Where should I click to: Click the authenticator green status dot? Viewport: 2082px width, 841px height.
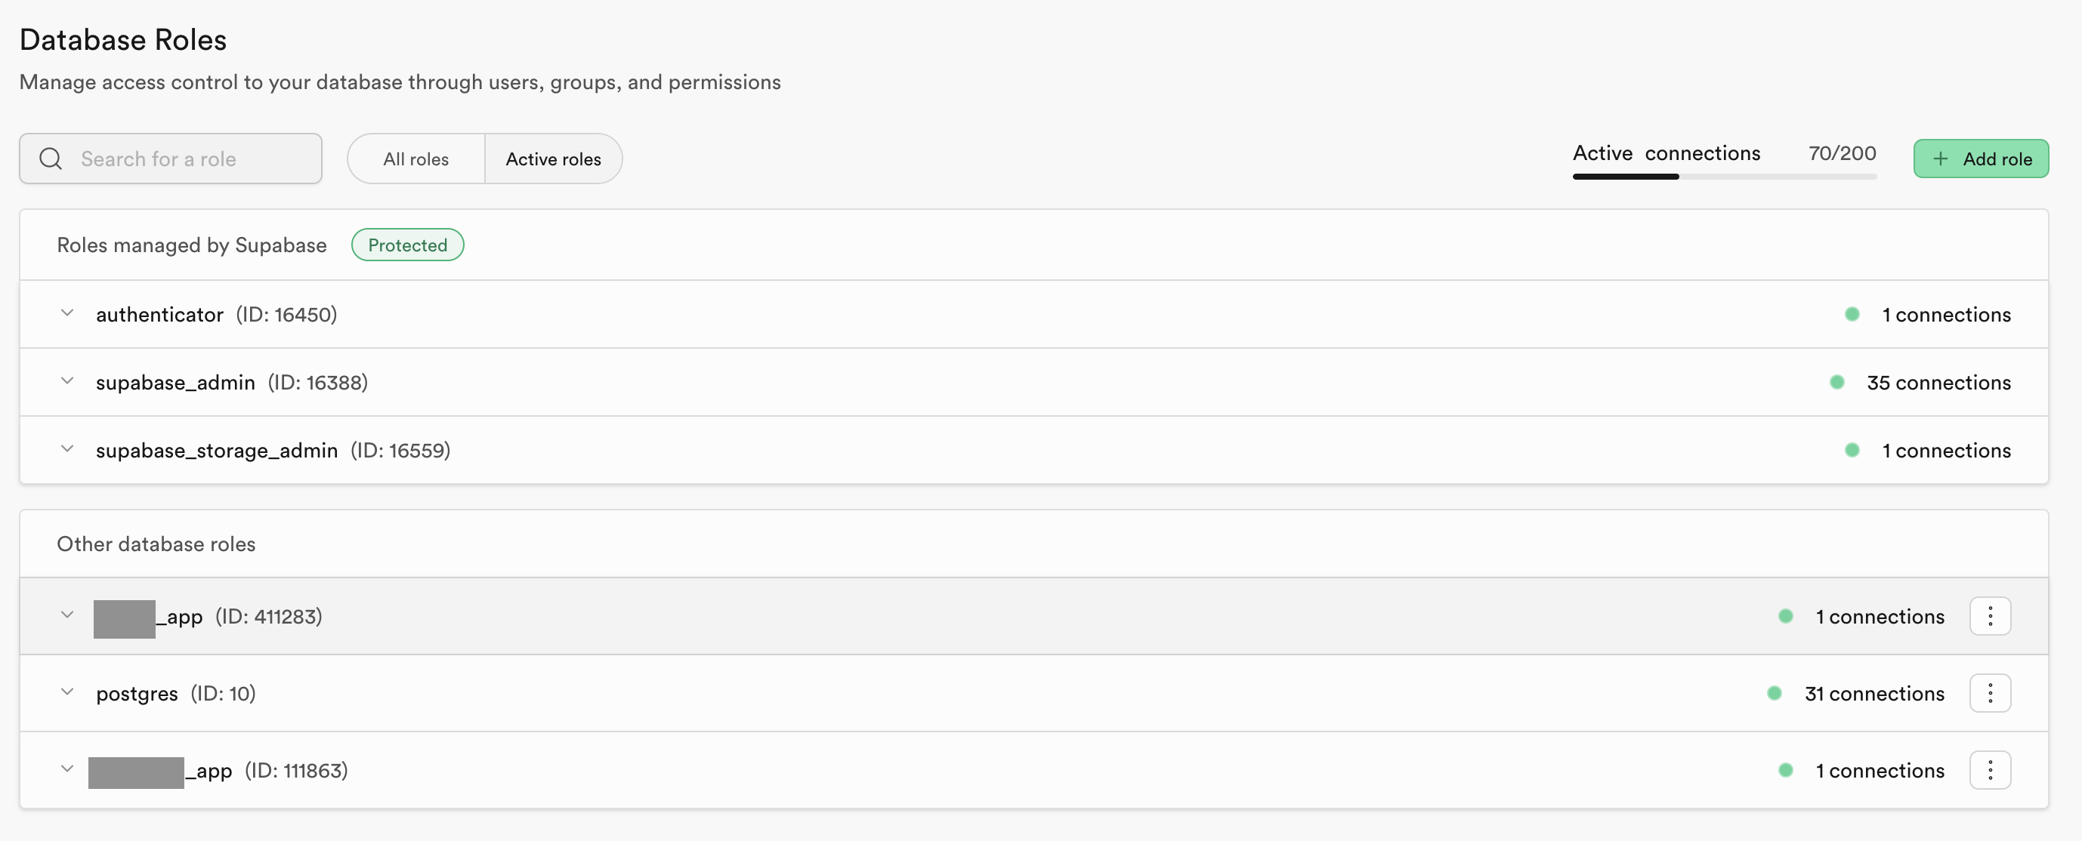[x=1852, y=314]
